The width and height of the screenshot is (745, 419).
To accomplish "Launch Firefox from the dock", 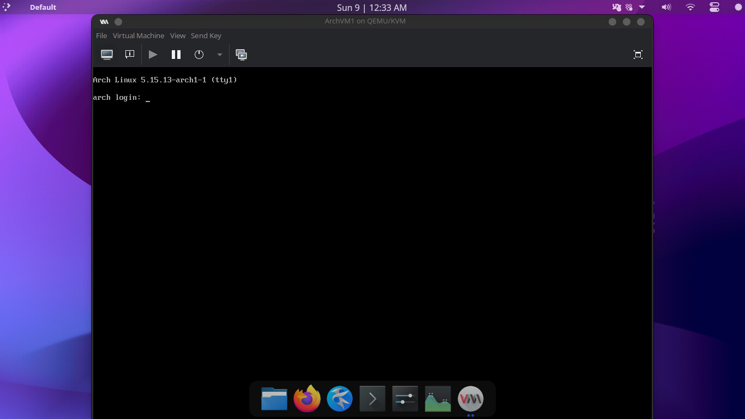I will pyautogui.click(x=307, y=399).
